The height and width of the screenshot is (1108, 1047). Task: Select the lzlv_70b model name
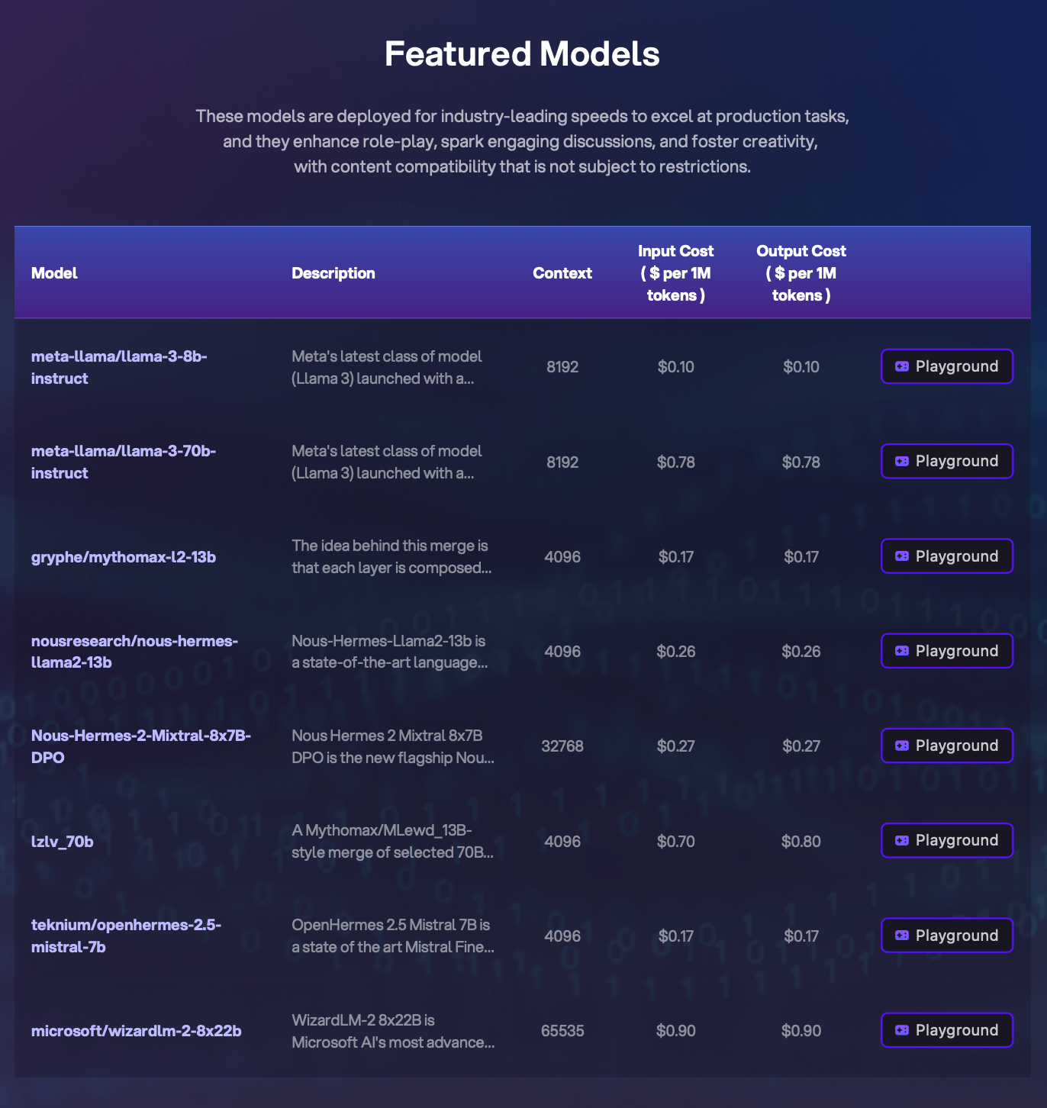point(63,842)
